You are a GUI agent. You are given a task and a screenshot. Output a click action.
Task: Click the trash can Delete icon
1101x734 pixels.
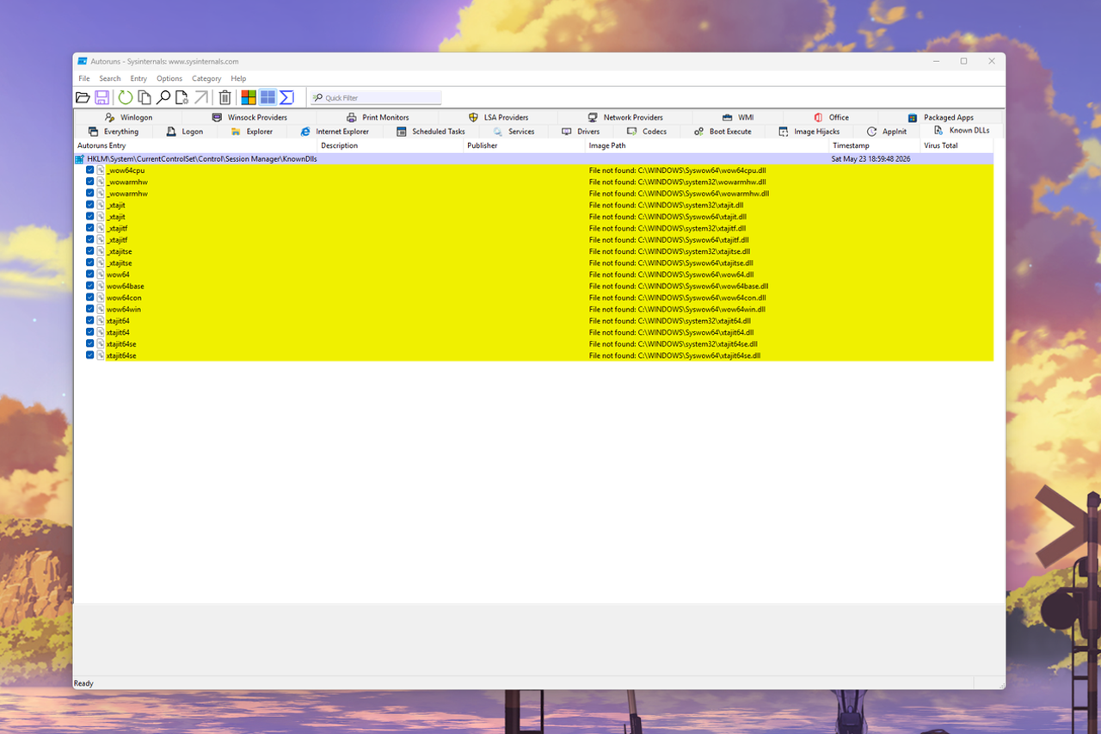(x=225, y=97)
